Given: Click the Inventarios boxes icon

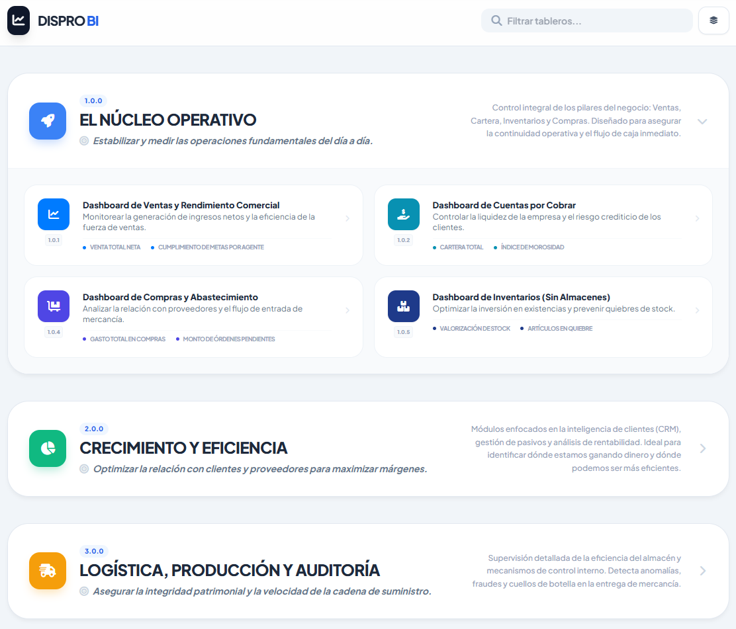Looking at the screenshot, I should click(403, 306).
